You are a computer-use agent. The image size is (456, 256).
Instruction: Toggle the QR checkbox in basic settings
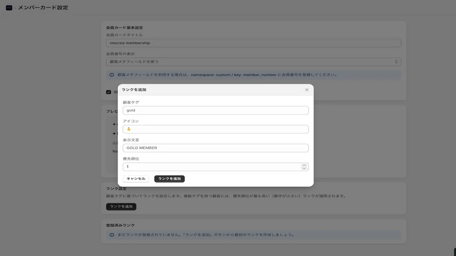pyautogui.click(x=108, y=92)
